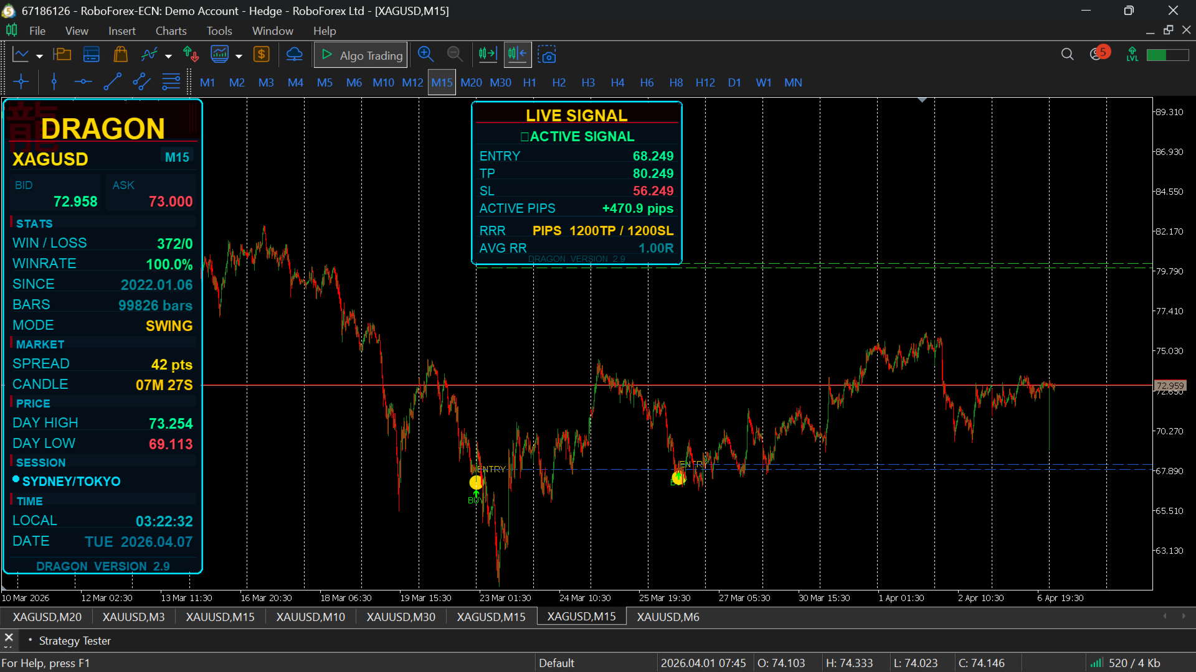Select the H4 timeframe button

pos(617,82)
